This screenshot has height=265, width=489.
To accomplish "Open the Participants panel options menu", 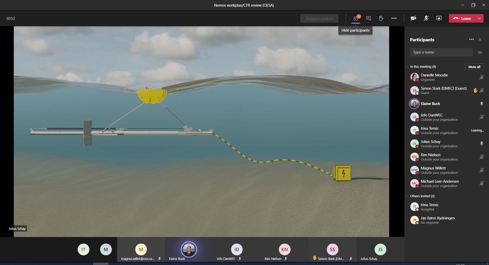I will [471, 39].
